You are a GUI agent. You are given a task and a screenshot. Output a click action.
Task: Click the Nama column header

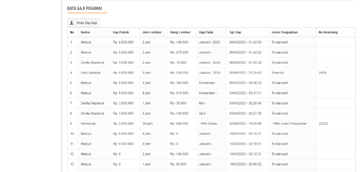(85, 32)
